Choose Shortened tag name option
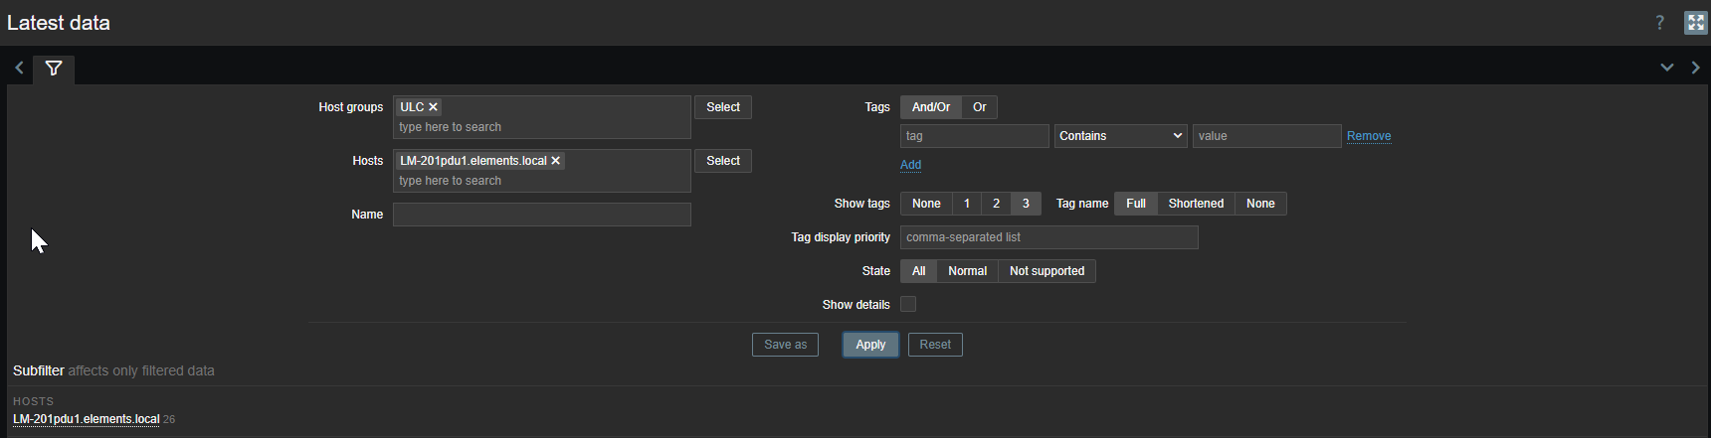Image resolution: width=1711 pixels, height=438 pixels. (x=1196, y=204)
